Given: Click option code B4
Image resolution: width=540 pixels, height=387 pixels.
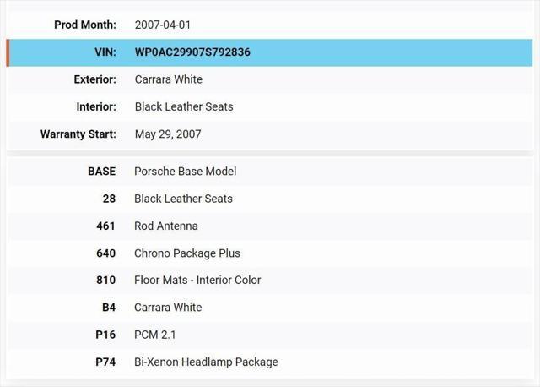Looking at the screenshot, I should click(109, 308).
